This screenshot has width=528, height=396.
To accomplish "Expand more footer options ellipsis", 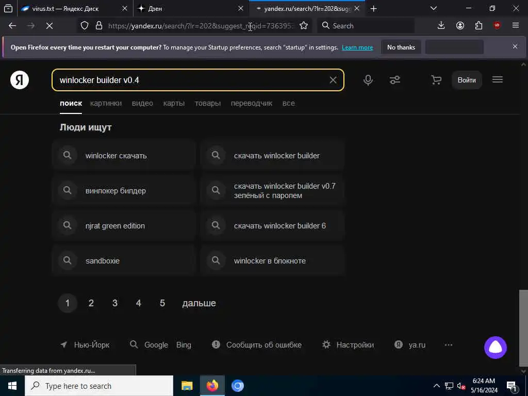I will pos(448,345).
